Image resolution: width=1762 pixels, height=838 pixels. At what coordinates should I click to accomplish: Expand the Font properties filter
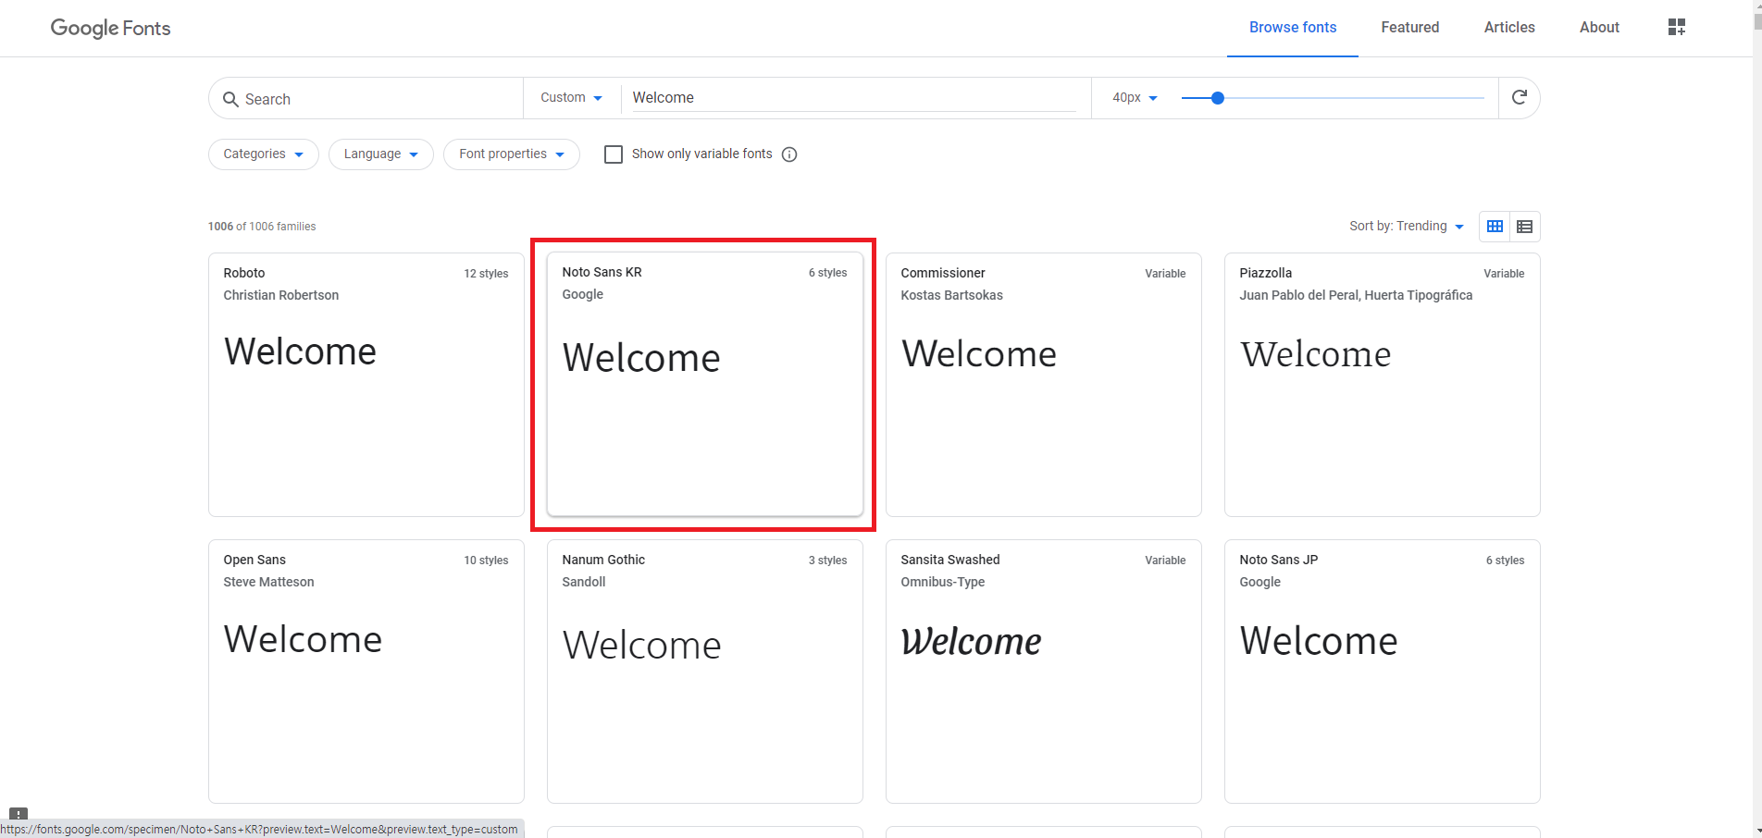(512, 154)
